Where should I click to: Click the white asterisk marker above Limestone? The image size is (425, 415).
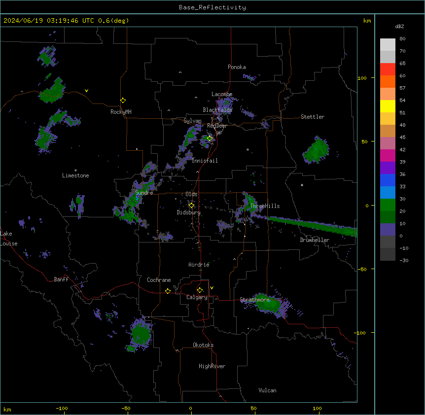click(75, 171)
